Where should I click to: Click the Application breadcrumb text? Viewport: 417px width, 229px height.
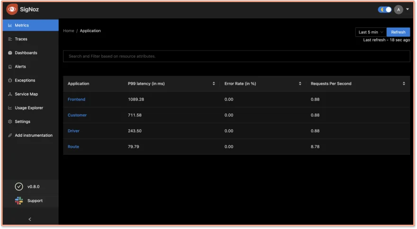coord(90,31)
